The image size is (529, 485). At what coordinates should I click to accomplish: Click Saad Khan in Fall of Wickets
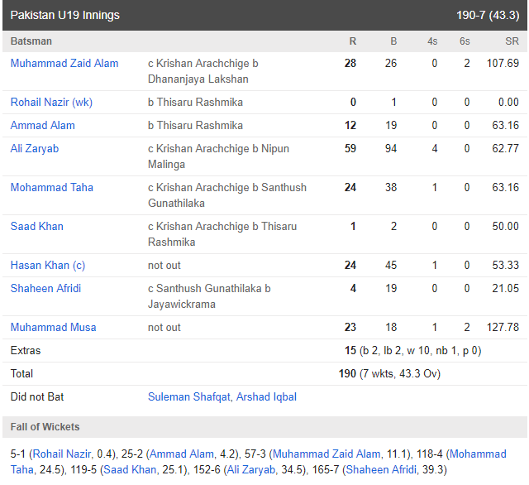coord(130,470)
